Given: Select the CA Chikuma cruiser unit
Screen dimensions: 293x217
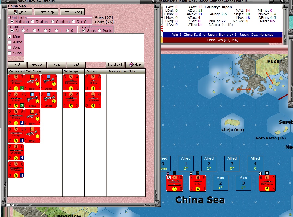Looking at the screenshot, I should 93,100.
